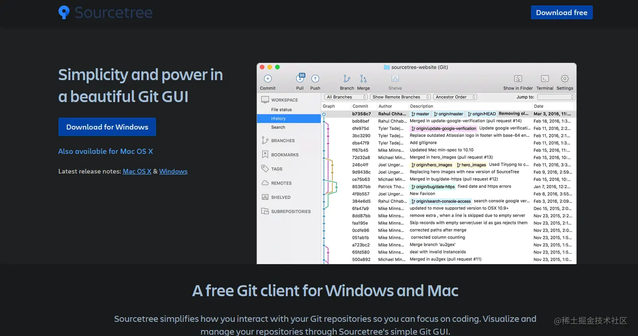
Task: Open the All Branches dropdown
Action: click(x=346, y=97)
